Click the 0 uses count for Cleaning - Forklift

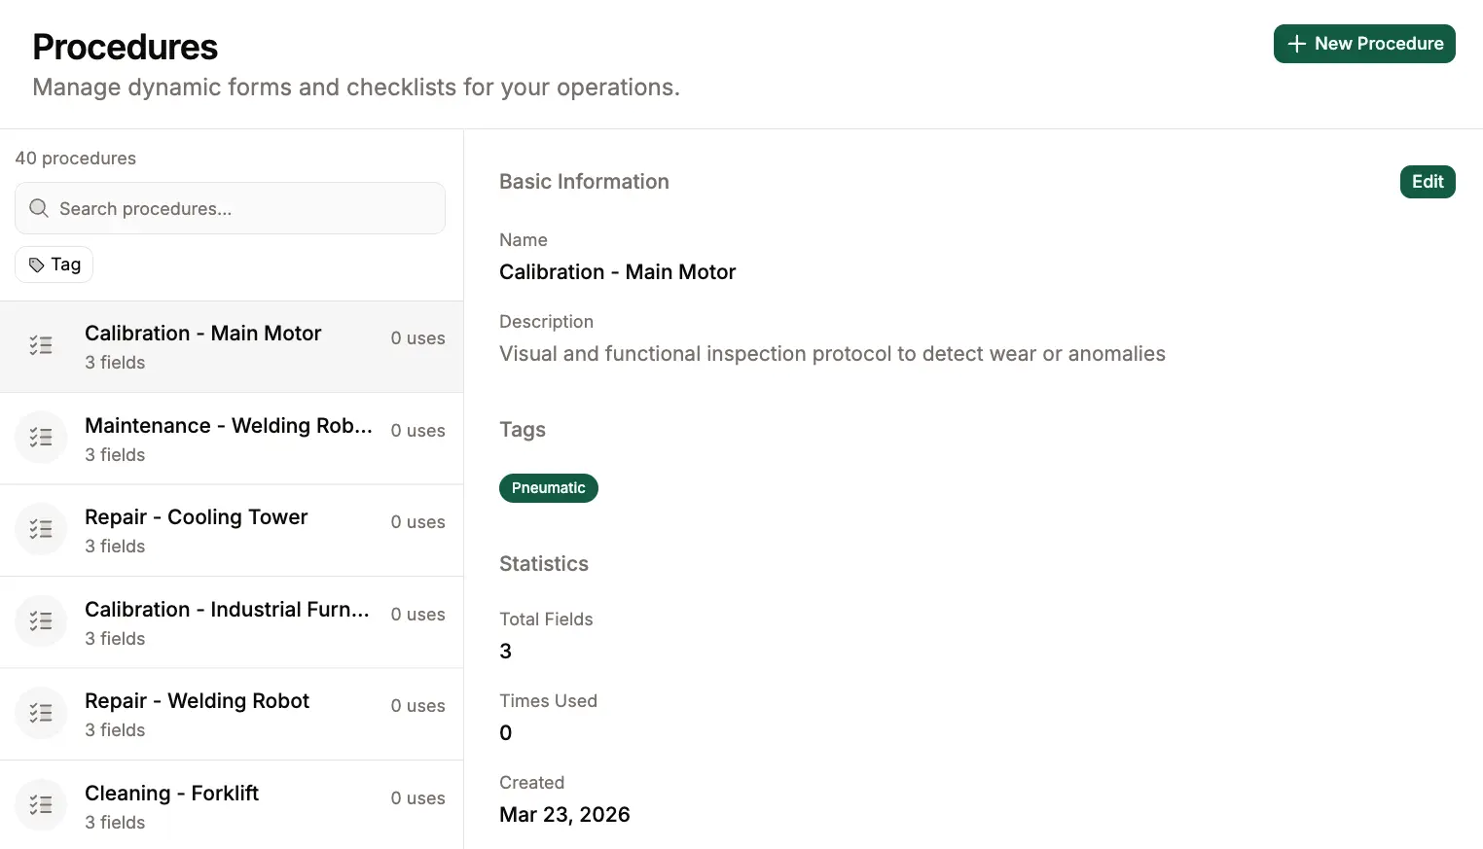417,798
